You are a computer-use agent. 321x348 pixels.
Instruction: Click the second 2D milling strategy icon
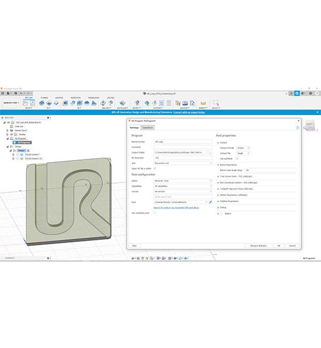click(x=49, y=103)
